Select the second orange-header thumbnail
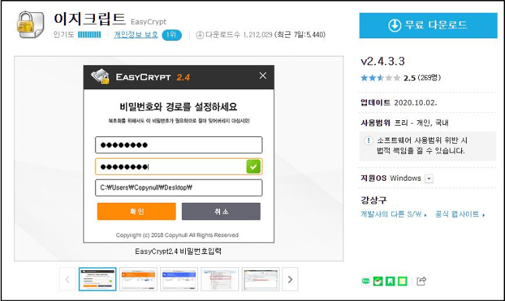 point(138,279)
